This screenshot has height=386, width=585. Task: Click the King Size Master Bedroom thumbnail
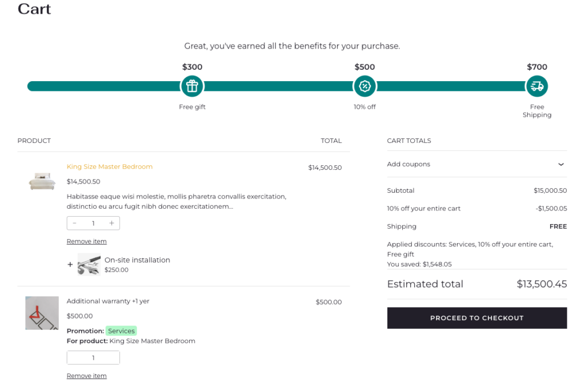click(42, 182)
